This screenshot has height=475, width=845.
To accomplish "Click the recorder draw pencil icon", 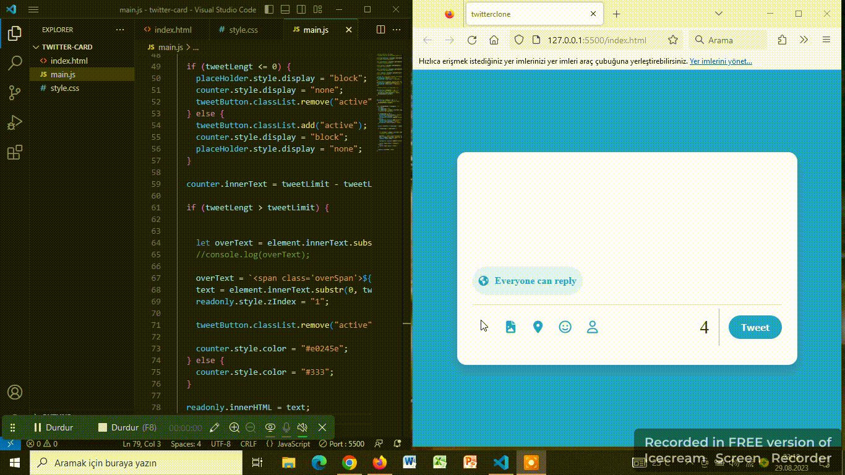I will pos(215,427).
